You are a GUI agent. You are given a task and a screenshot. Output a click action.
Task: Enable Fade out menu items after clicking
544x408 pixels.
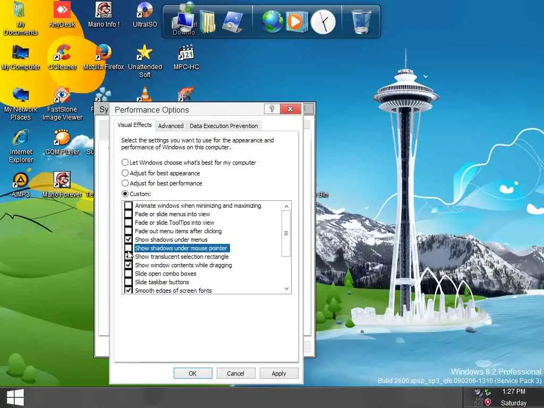click(x=129, y=231)
